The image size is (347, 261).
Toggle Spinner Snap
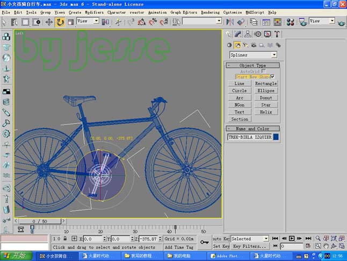coord(164,22)
